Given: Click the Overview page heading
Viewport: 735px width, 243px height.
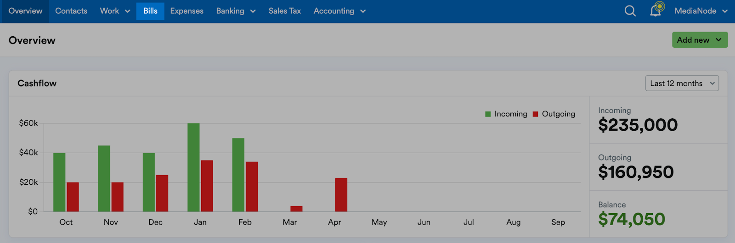Looking at the screenshot, I should (x=32, y=40).
